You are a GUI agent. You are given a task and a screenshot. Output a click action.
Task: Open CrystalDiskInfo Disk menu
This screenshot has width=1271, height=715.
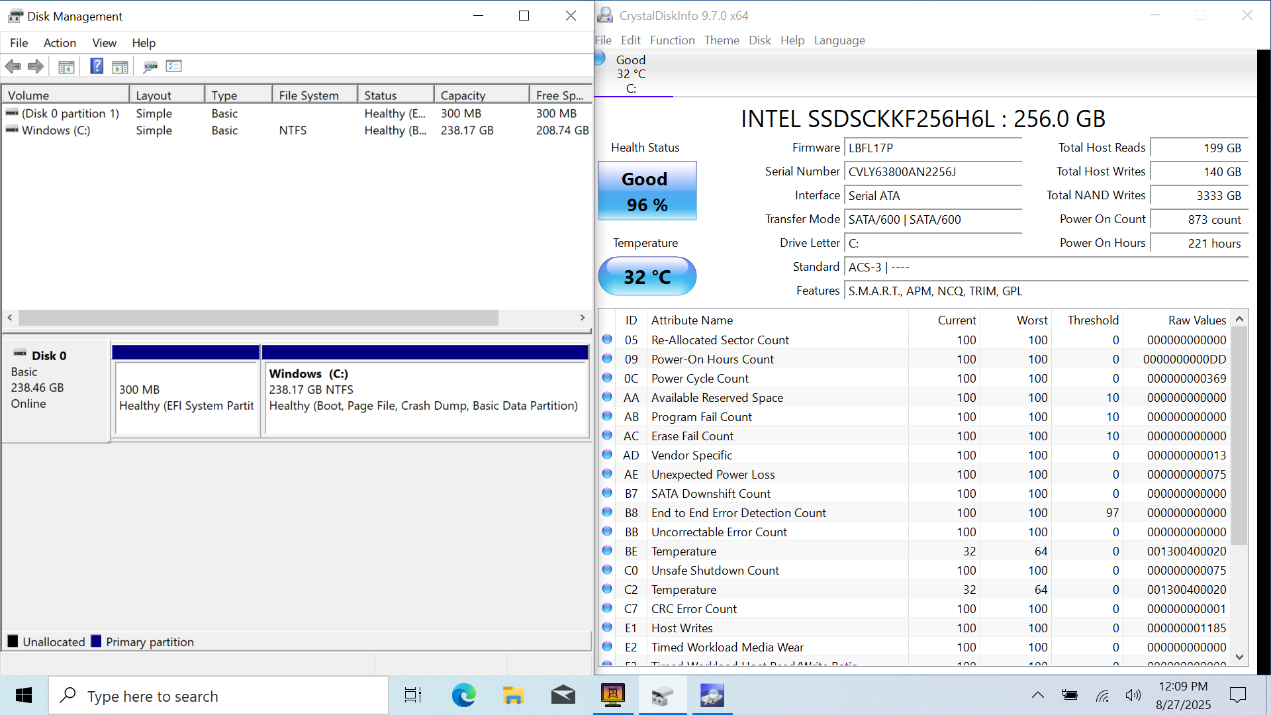759,40
